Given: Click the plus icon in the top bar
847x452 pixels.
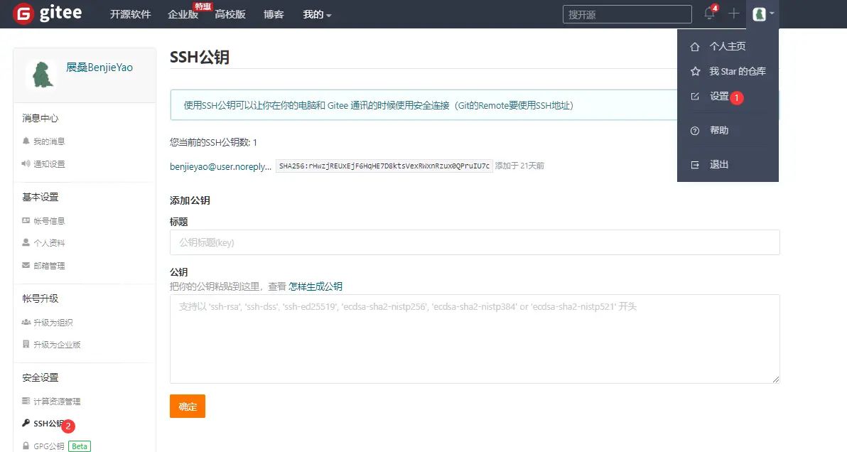Looking at the screenshot, I should click(x=734, y=14).
